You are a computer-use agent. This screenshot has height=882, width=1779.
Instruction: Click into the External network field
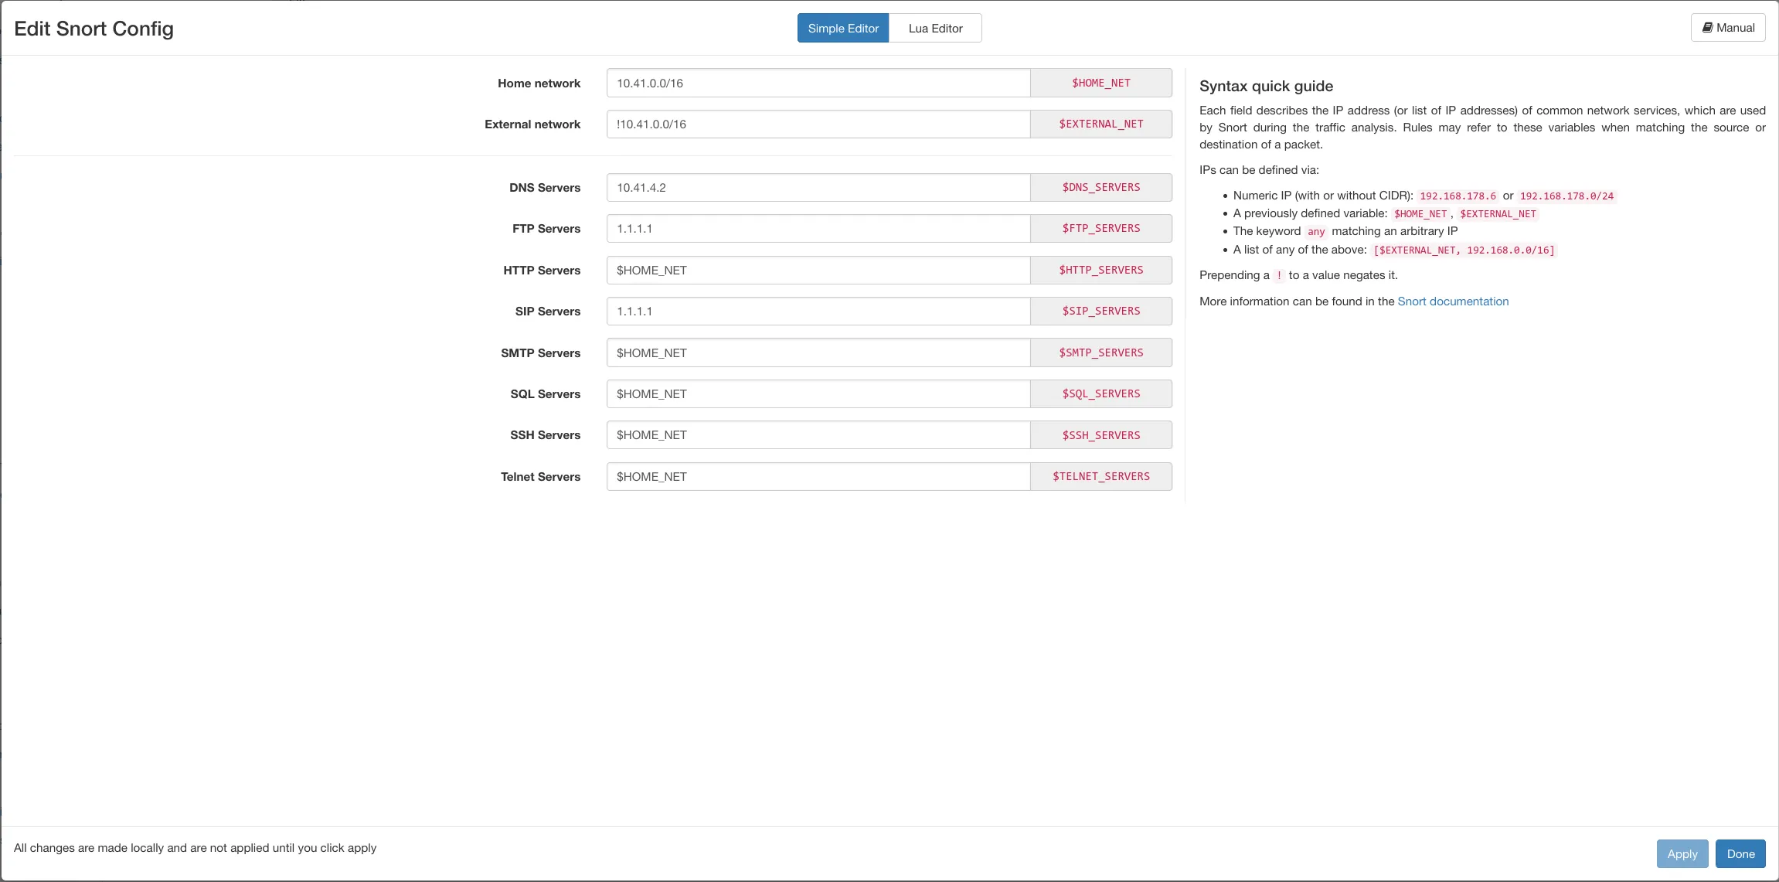click(818, 124)
